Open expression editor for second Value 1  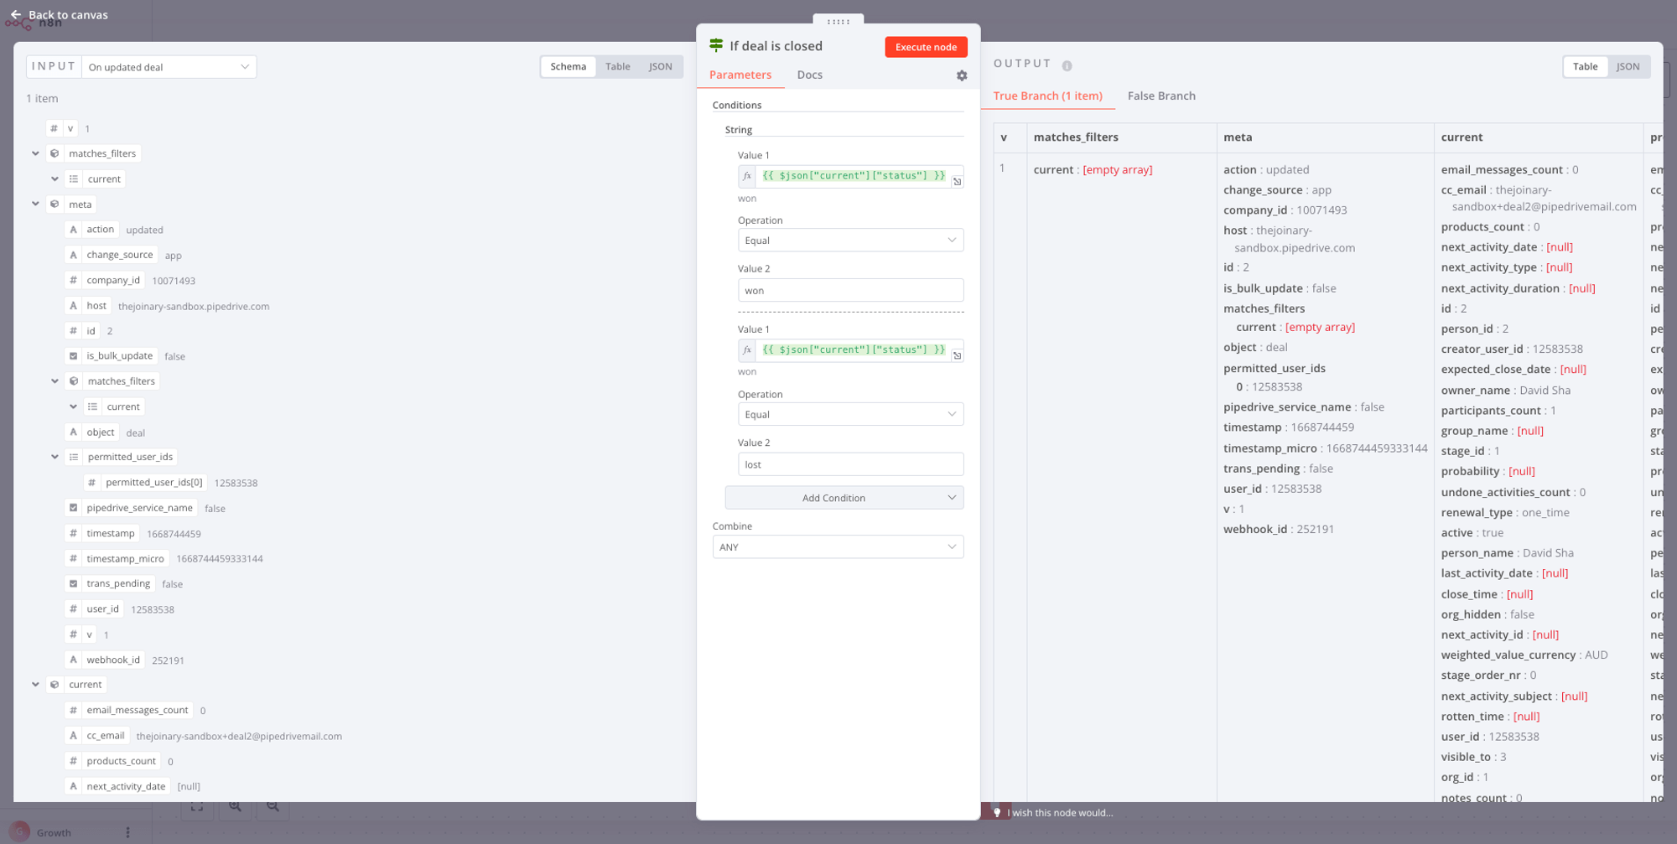[957, 355]
